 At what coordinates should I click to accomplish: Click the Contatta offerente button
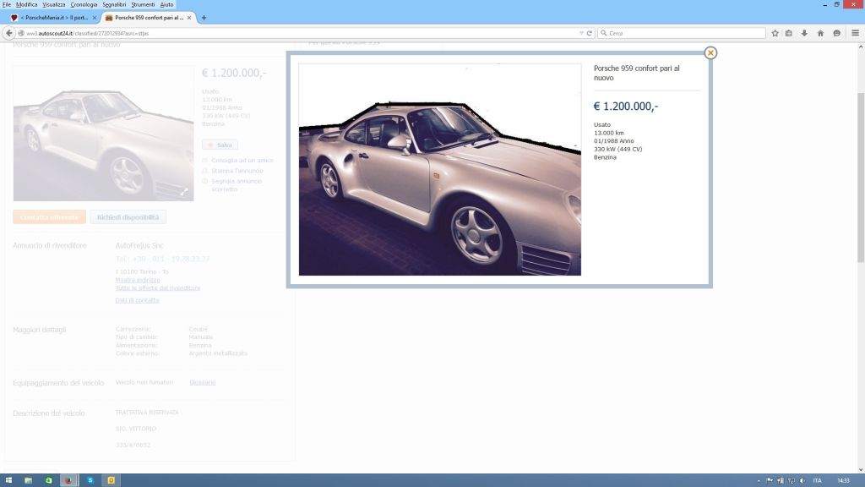[49, 217]
